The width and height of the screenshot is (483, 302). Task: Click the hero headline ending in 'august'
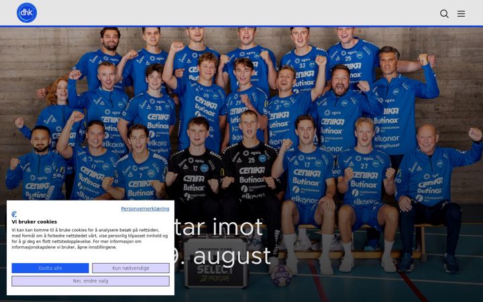click(x=222, y=242)
